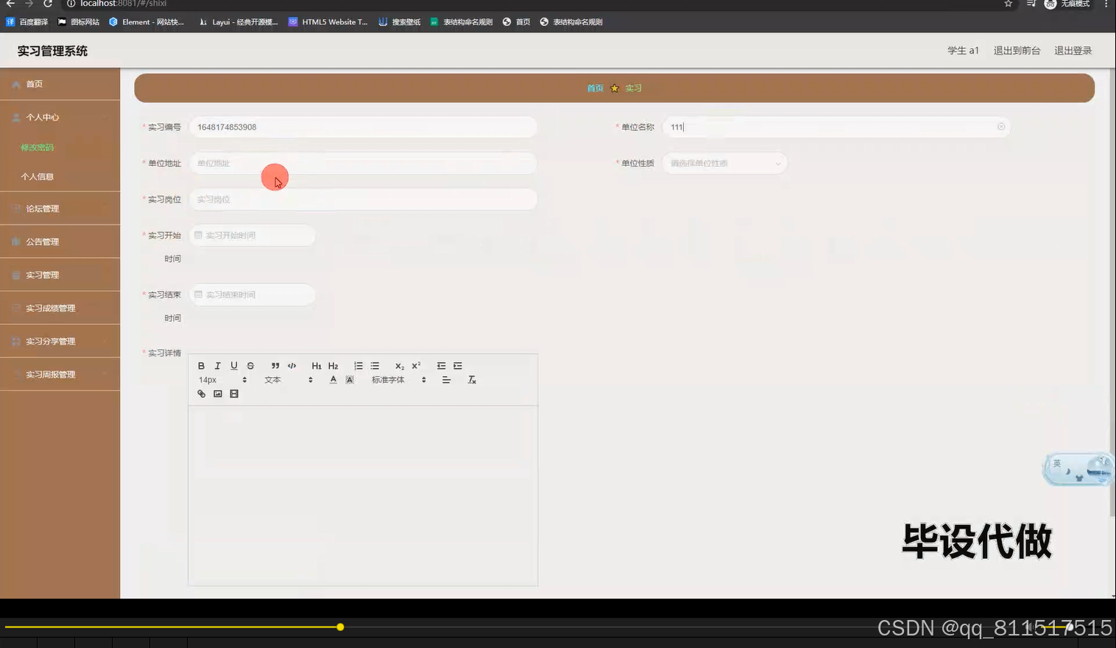1116x648 pixels.
Task: Open the Element bookmark
Action: [x=146, y=22]
